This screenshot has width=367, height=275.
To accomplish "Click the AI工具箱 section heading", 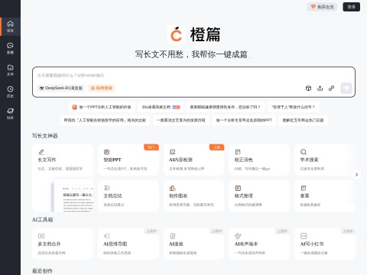I will tap(42, 219).
